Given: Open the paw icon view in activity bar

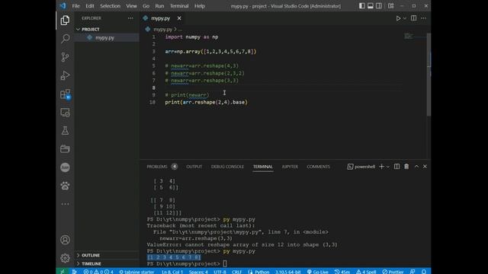Looking at the screenshot, I should (x=65, y=186).
